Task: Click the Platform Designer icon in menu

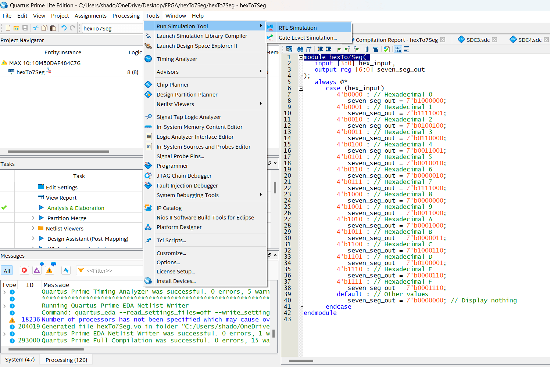Action: (148, 227)
